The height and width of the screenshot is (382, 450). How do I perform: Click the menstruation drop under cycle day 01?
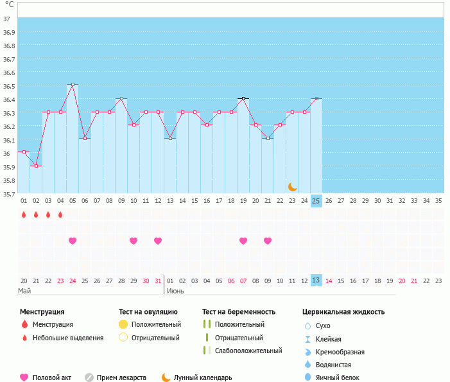point(24,215)
